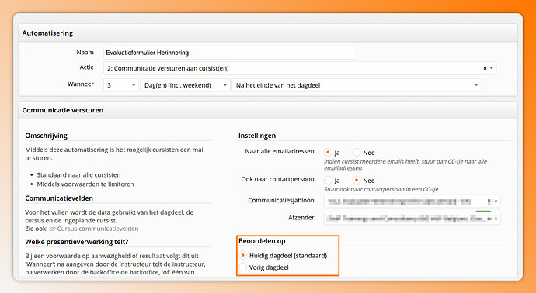Open the Cursus communicatievelden link
The height and width of the screenshot is (293, 536).
[97, 229]
